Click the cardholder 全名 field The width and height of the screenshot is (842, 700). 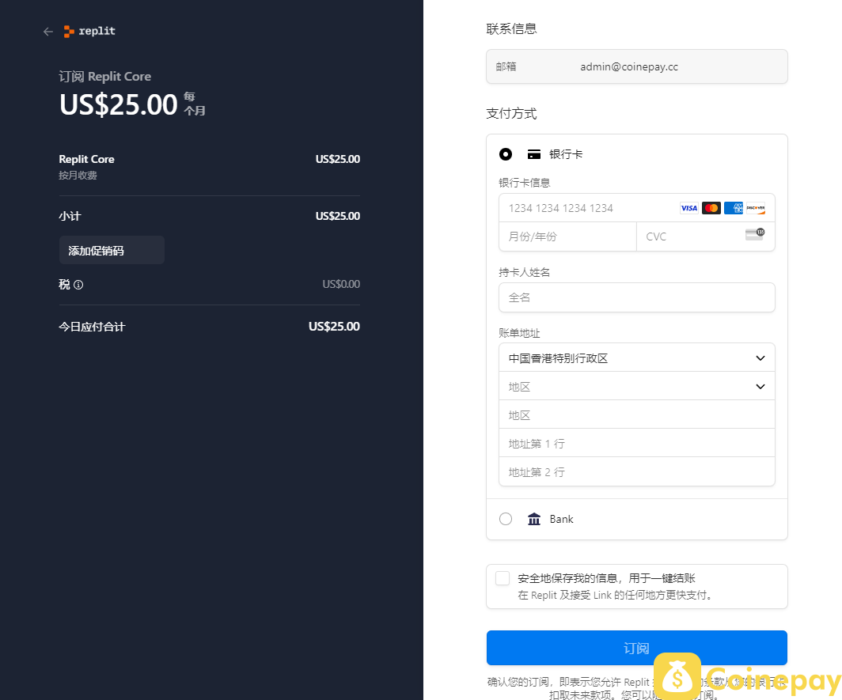[637, 297]
